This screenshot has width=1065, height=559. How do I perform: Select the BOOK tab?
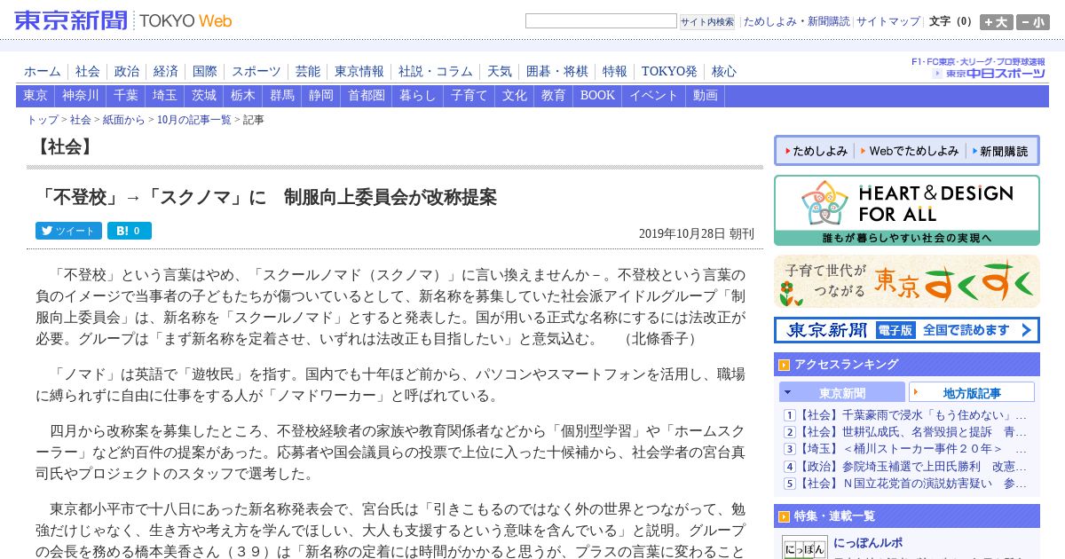pyautogui.click(x=597, y=96)
